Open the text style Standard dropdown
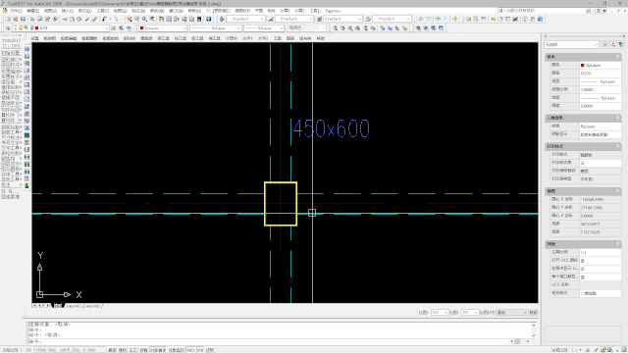This screenshot has width=628, height=353. coord(245,19)
